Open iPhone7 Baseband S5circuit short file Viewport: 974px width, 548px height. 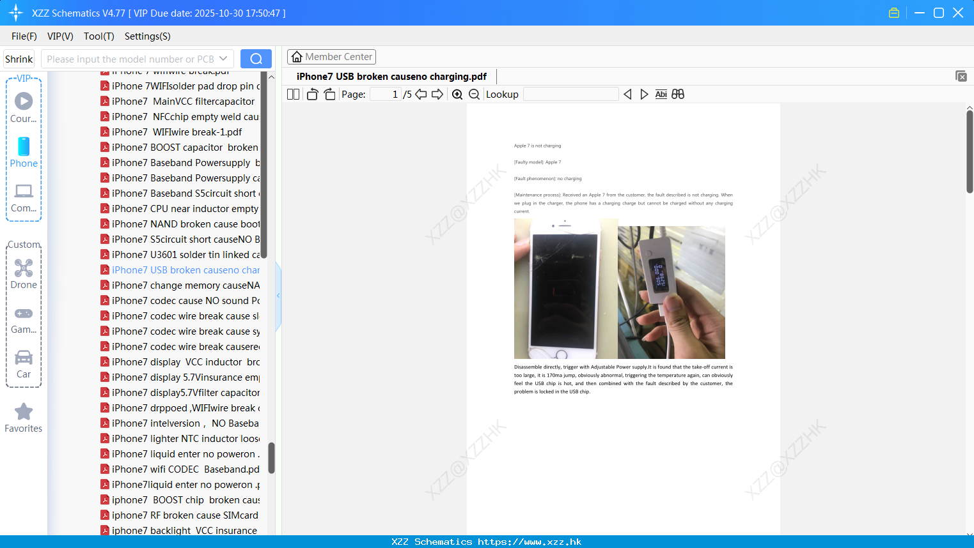pos(180,193)
